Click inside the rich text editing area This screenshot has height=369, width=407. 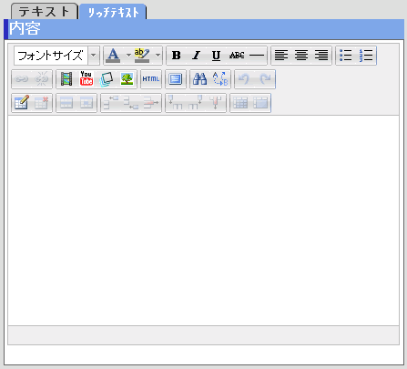203,220
